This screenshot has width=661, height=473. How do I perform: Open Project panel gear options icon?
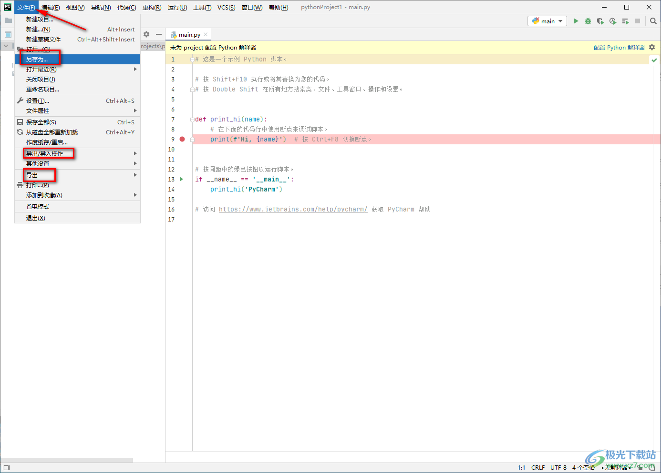146,34
